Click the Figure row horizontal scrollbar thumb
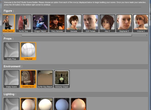151x110 pixels. point(77,35)
